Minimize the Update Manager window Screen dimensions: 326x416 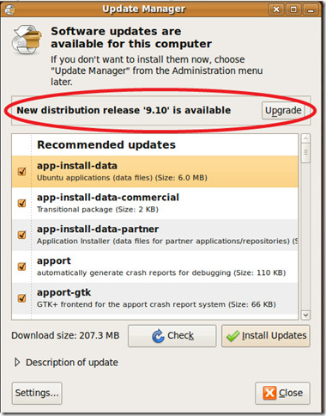[x=311, y=9]
